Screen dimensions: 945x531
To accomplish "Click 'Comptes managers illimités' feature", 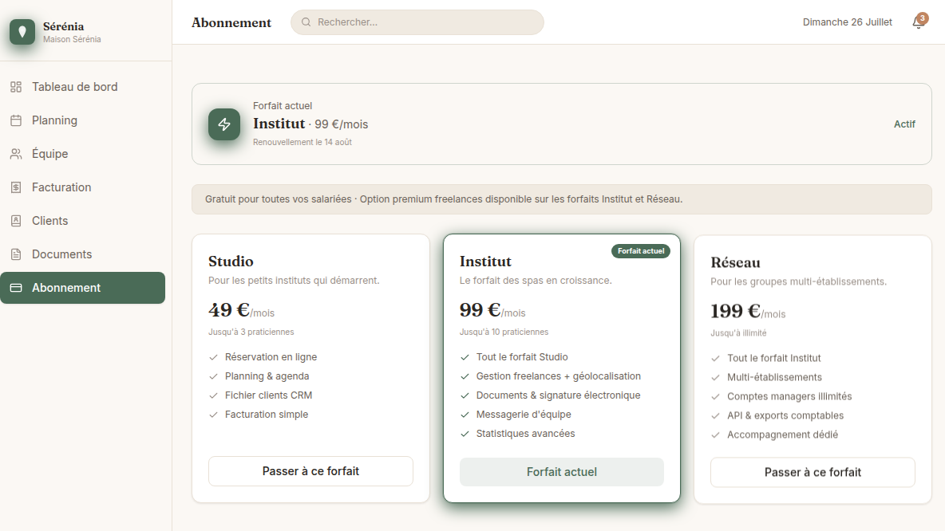I will pyautogui.click(x=789, y=397).
